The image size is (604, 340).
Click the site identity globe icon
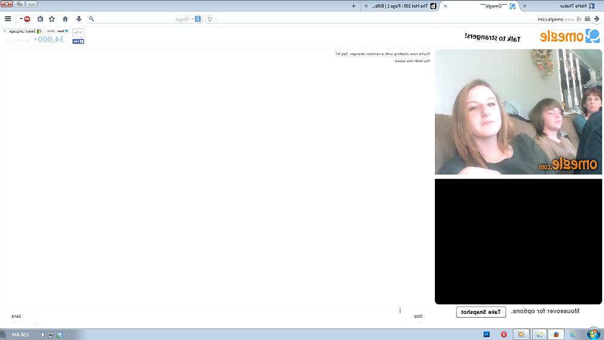coord(579,19)
